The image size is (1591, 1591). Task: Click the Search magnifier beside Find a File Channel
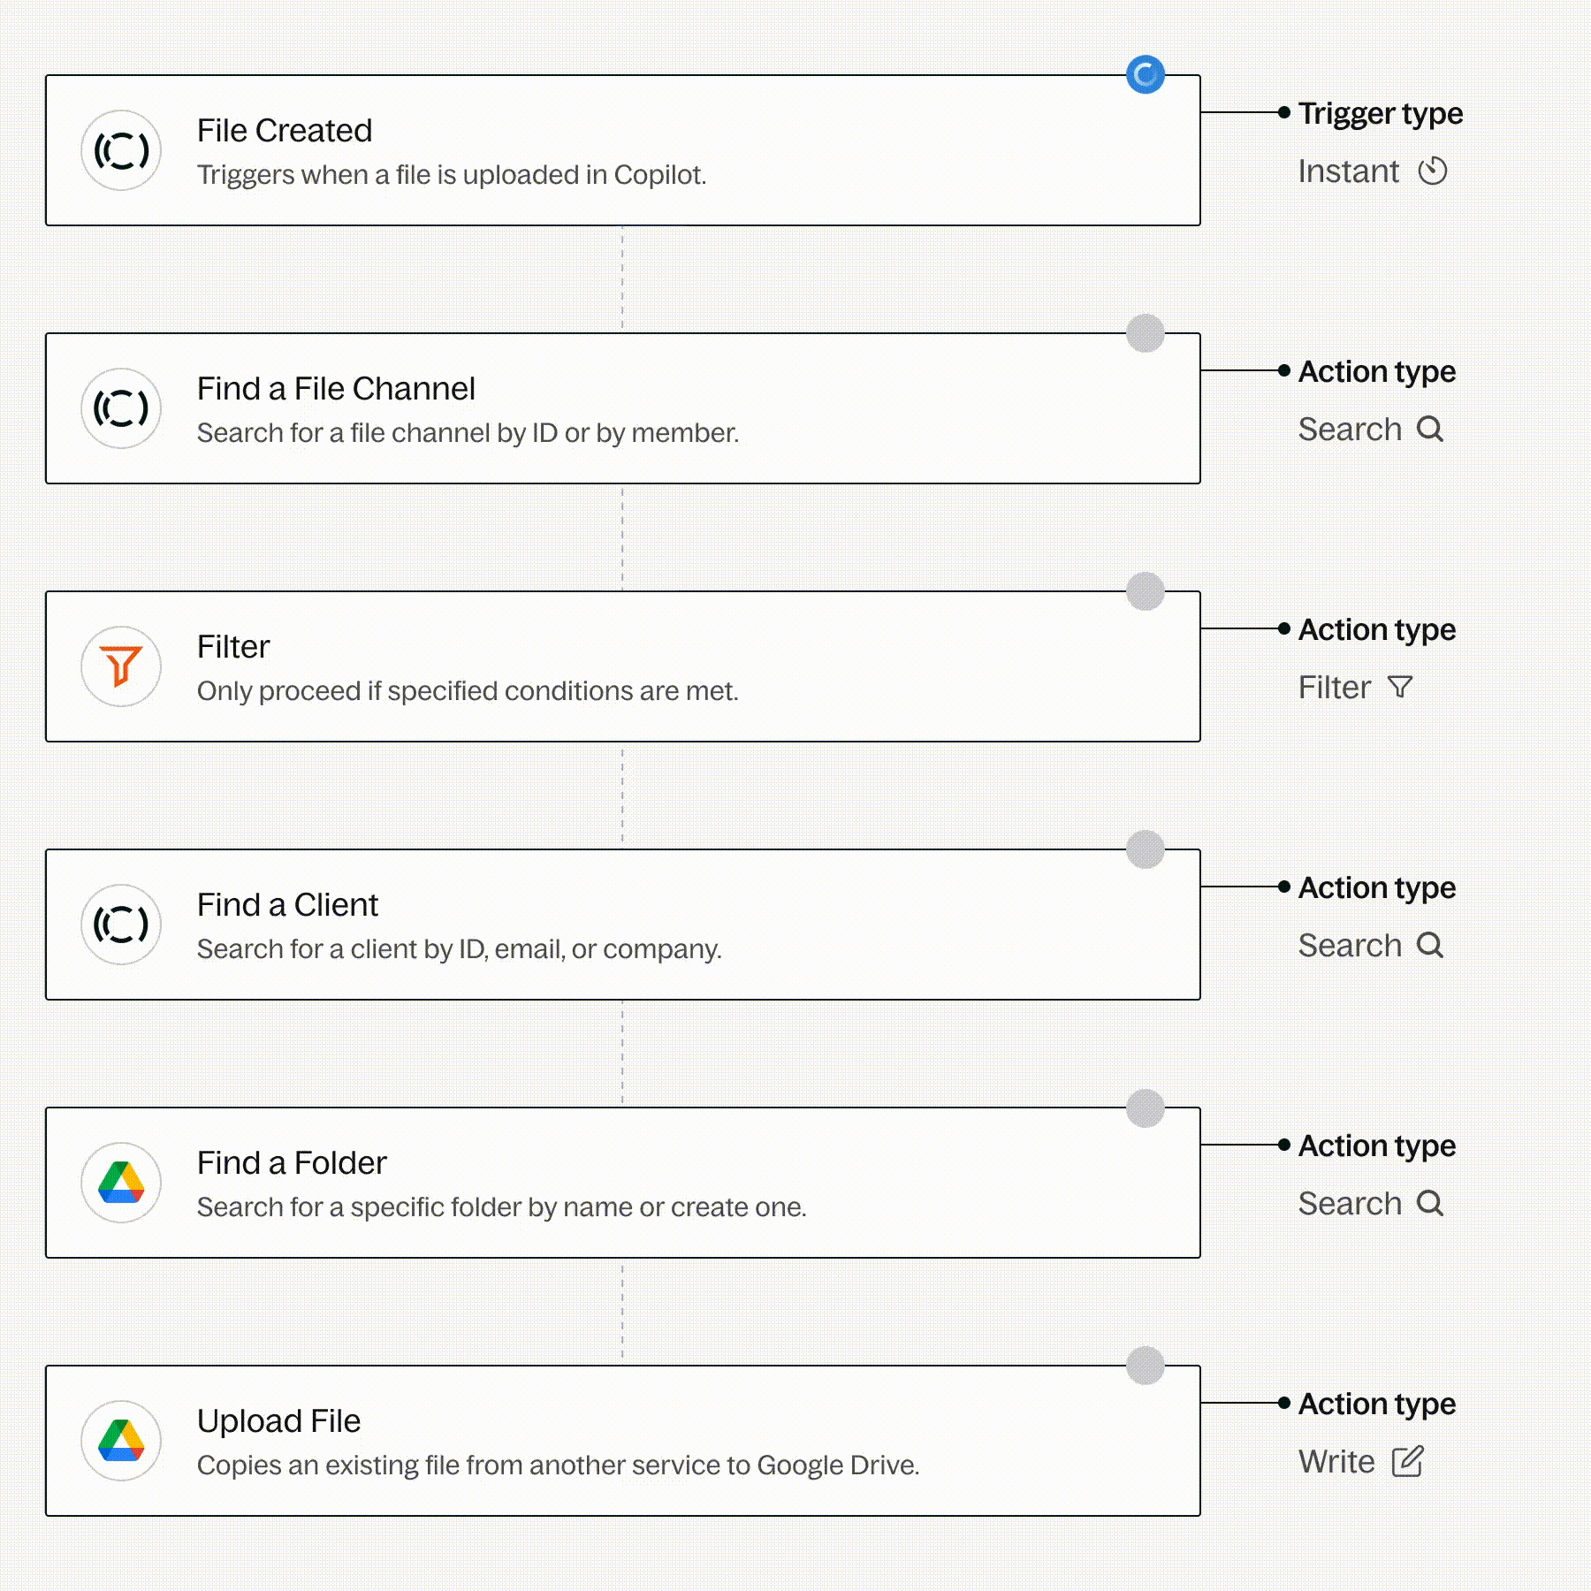1429,429
